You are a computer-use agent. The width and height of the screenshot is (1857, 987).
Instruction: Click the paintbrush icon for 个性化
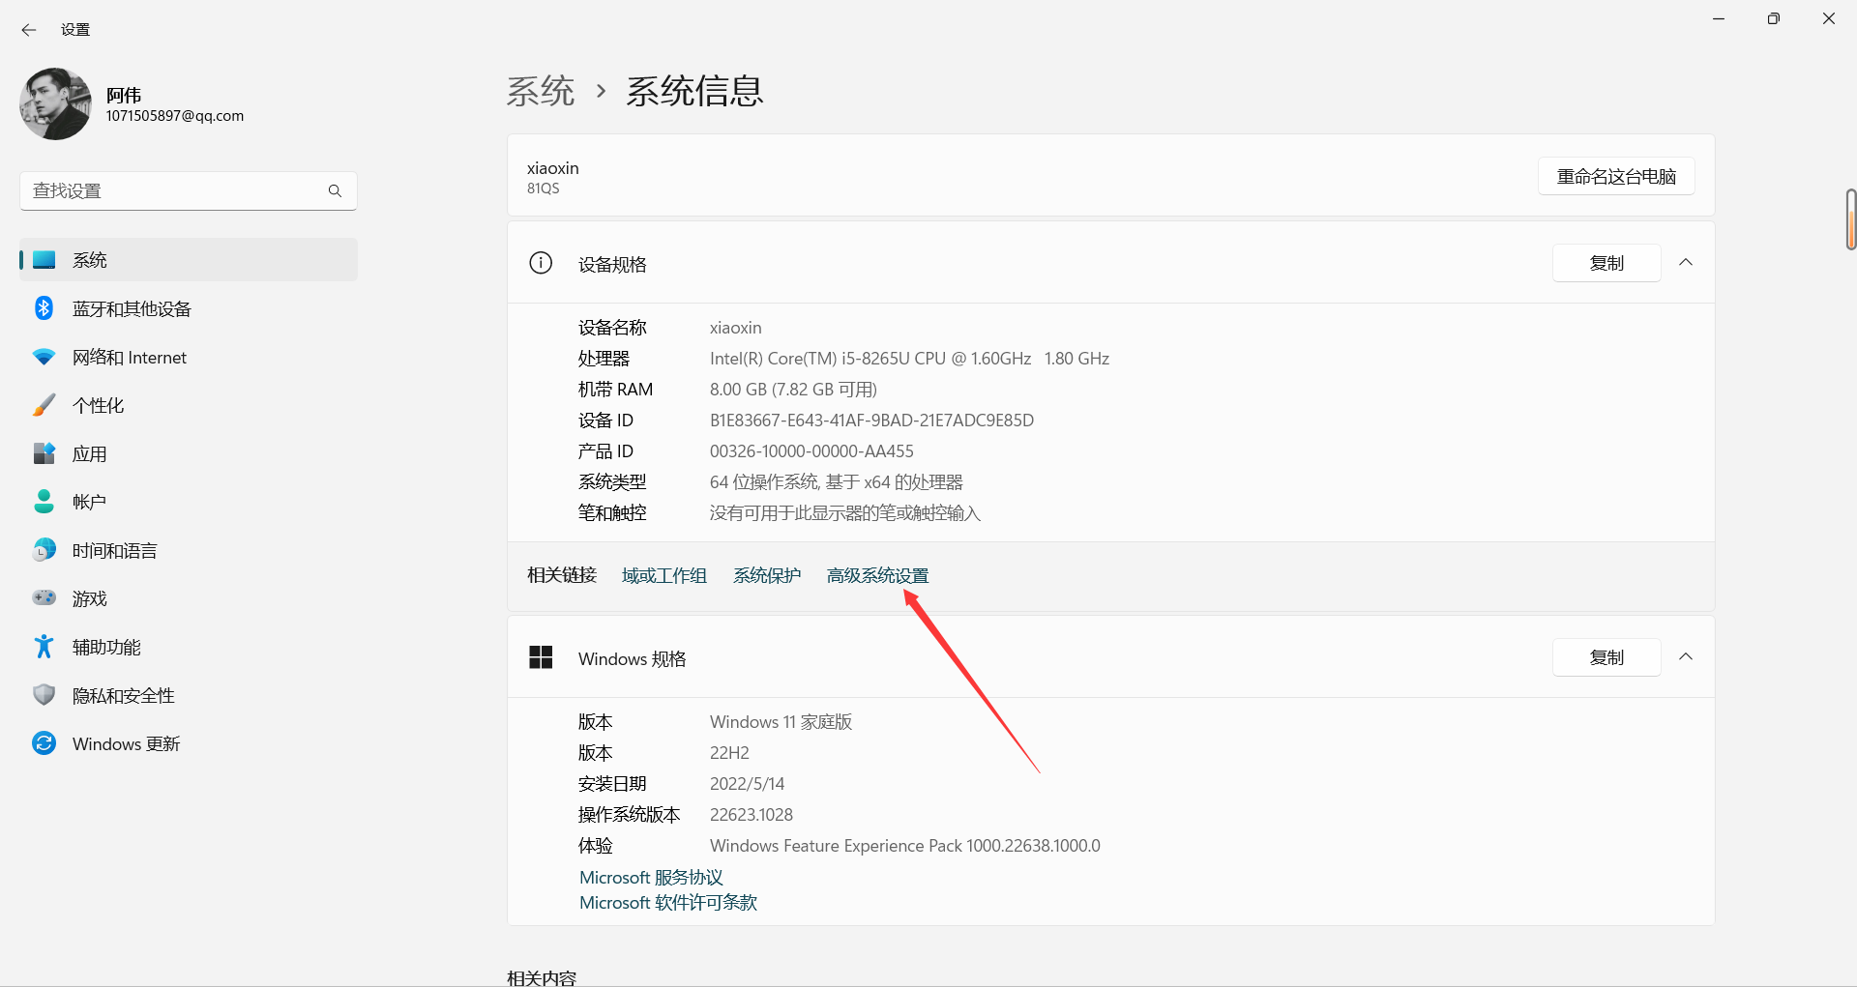(x=44, y=405)
